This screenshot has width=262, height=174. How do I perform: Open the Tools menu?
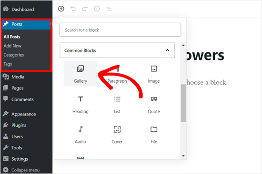pyautogui.click(x=26, y=148)
